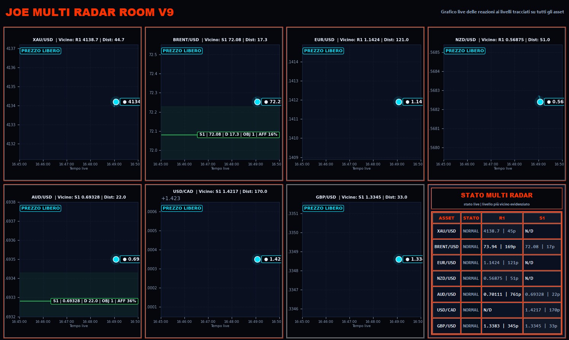Click the S1 cell 0.69328 | 22p

click(542, 294)
